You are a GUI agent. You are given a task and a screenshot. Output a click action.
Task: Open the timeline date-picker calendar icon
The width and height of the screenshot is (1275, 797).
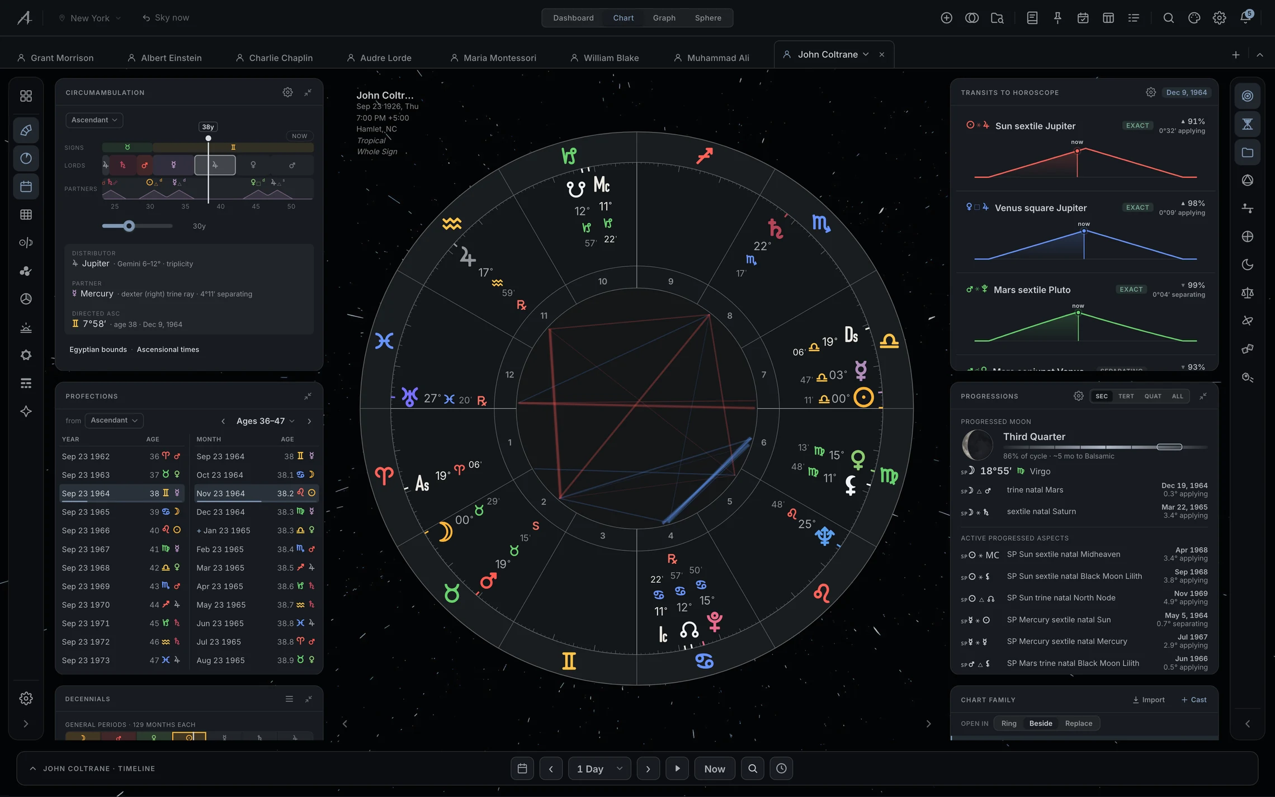[x=522, y=768]
